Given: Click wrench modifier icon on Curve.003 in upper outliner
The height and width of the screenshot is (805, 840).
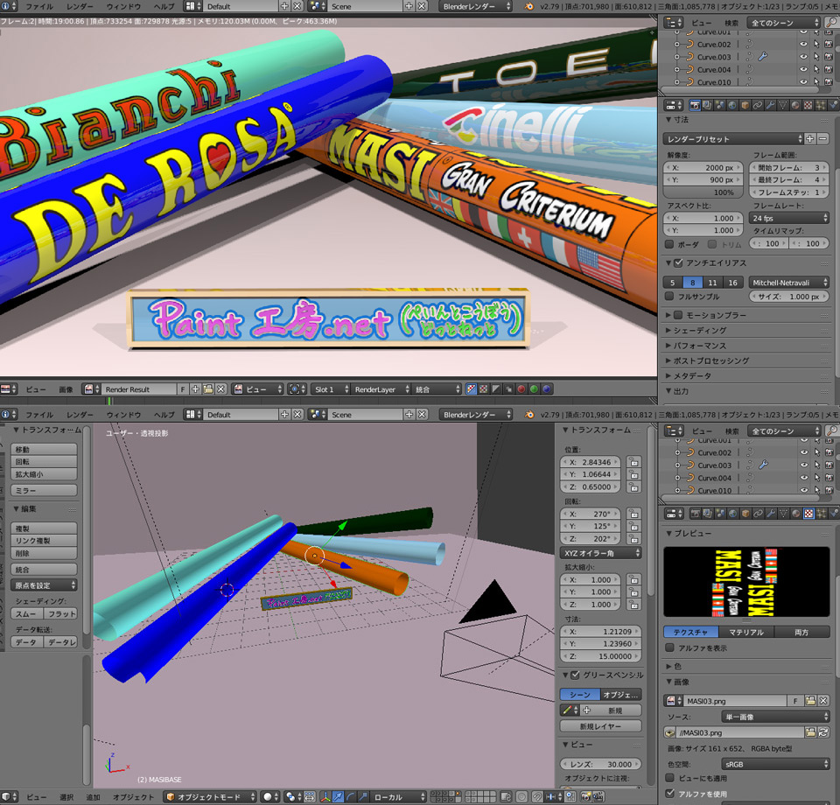Looking at the screenshot, I should coord(763,57).
